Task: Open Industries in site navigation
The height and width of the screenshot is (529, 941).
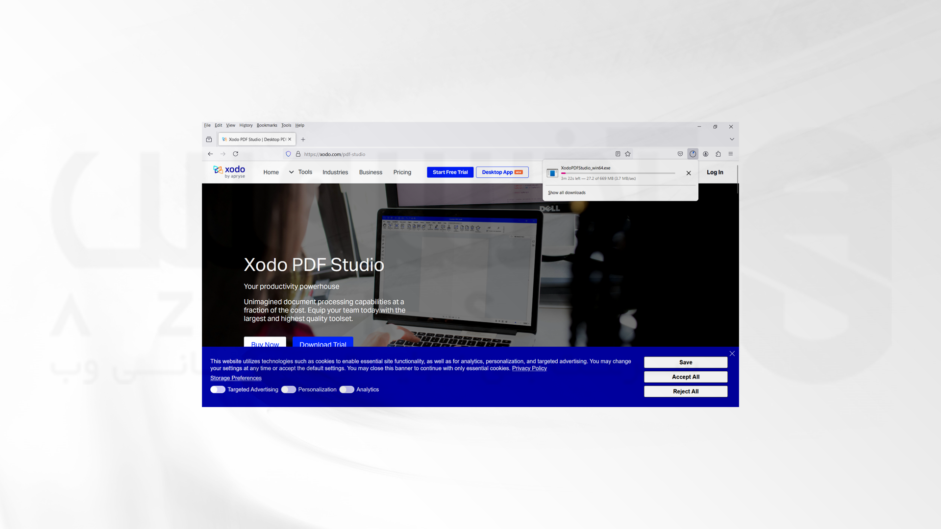Action: pyautogui.click(x=335, y=172)
